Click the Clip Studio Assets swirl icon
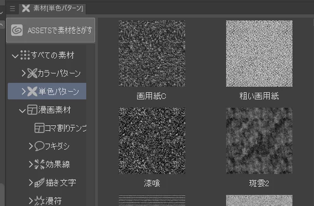 [x=17, y=30]
